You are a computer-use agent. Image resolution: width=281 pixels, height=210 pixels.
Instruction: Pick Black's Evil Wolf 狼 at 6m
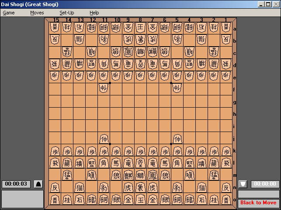[x=165, y=175]
